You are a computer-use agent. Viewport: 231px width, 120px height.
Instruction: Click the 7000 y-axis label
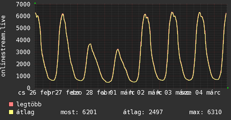[23, 4]
